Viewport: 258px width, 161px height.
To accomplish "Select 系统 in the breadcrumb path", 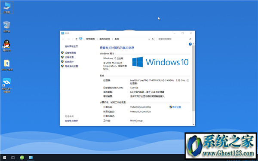I will 117,39.
